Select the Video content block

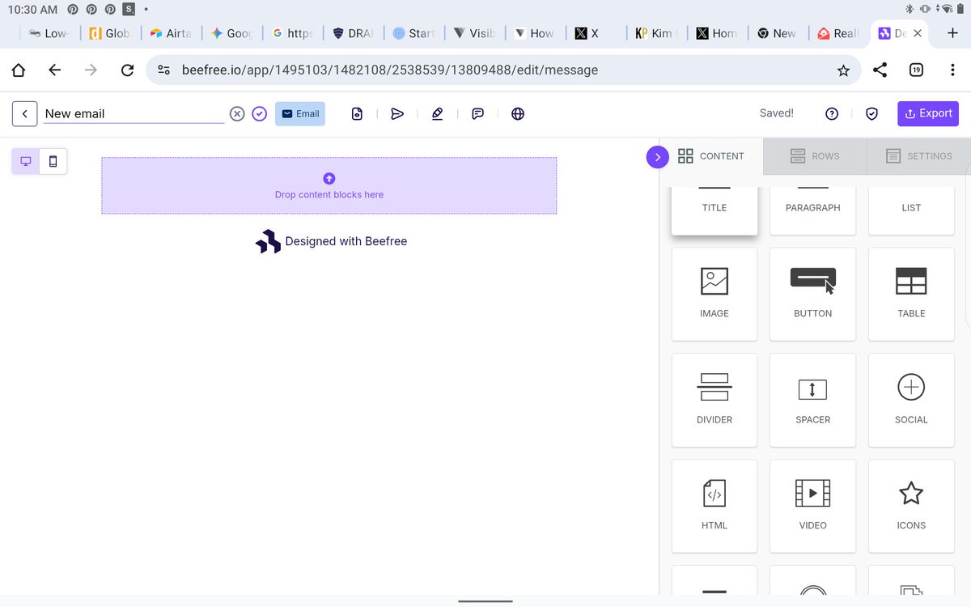[812, 506]
